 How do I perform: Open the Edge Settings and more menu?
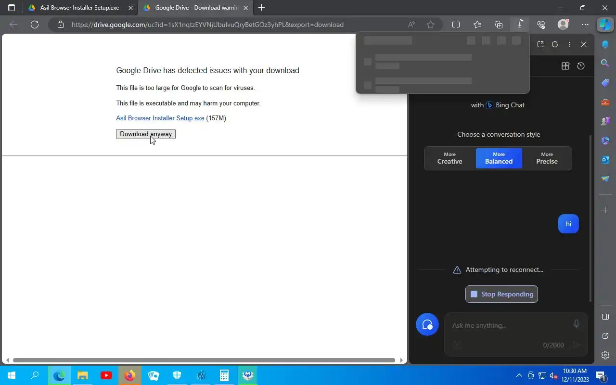[585, 25]
